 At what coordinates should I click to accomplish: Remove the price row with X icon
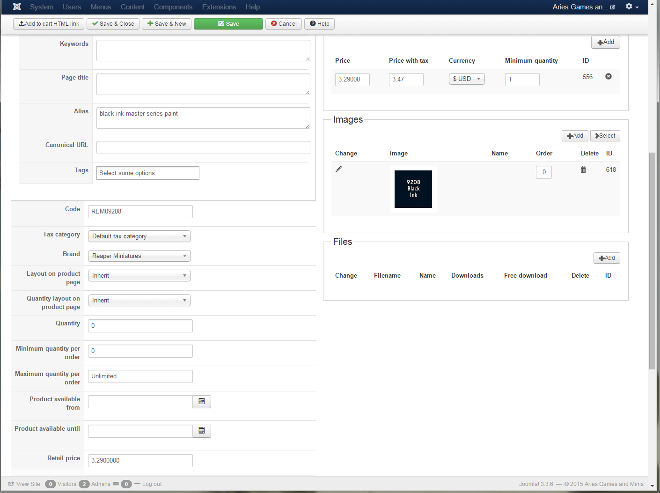609,76
